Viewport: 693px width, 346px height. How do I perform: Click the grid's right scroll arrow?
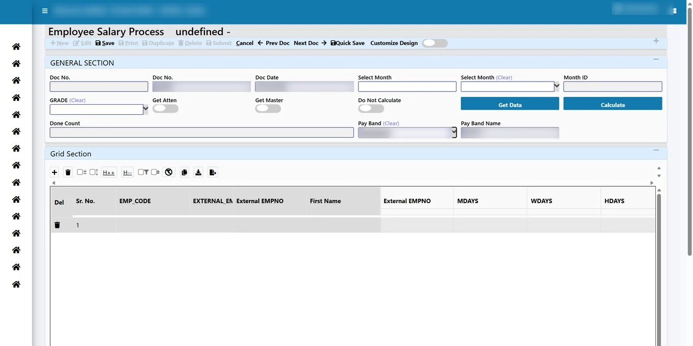tap(652, 183)
